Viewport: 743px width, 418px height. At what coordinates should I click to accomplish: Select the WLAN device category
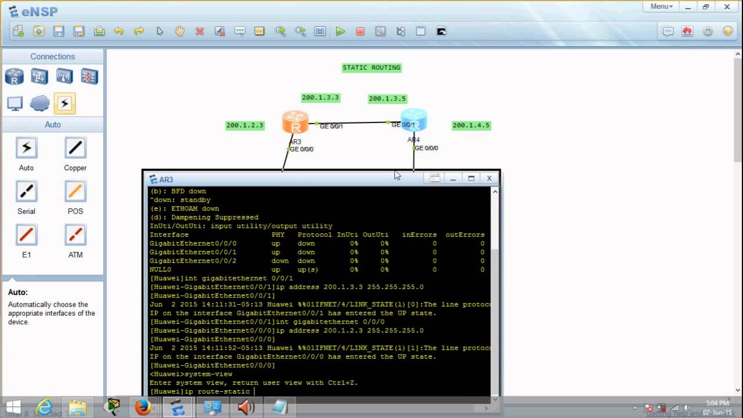click(x=64, y=76)
